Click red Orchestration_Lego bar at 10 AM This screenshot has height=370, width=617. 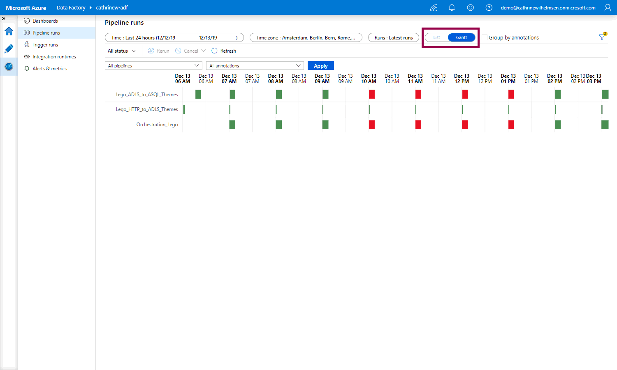372,125
